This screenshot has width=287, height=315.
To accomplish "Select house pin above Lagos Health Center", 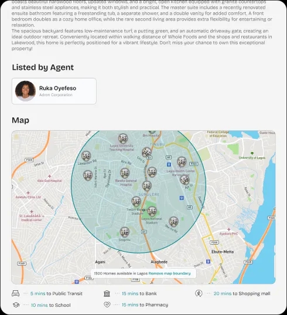I will (182, 162).
